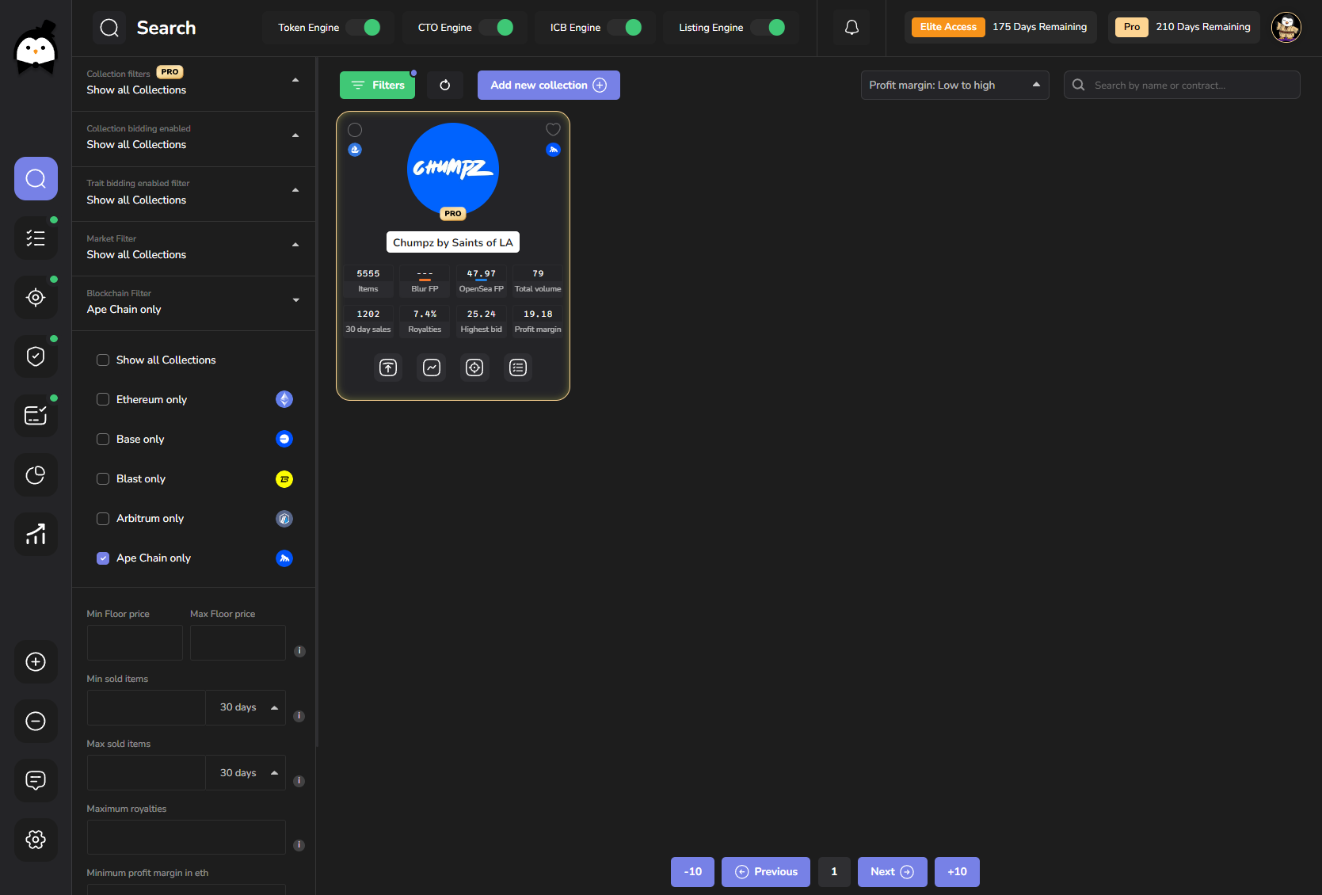Image resolution: width=1322 pixels, height=895 pixels.
Task: Open the Profit margin sort dropdown
Action: pos(954,85)
